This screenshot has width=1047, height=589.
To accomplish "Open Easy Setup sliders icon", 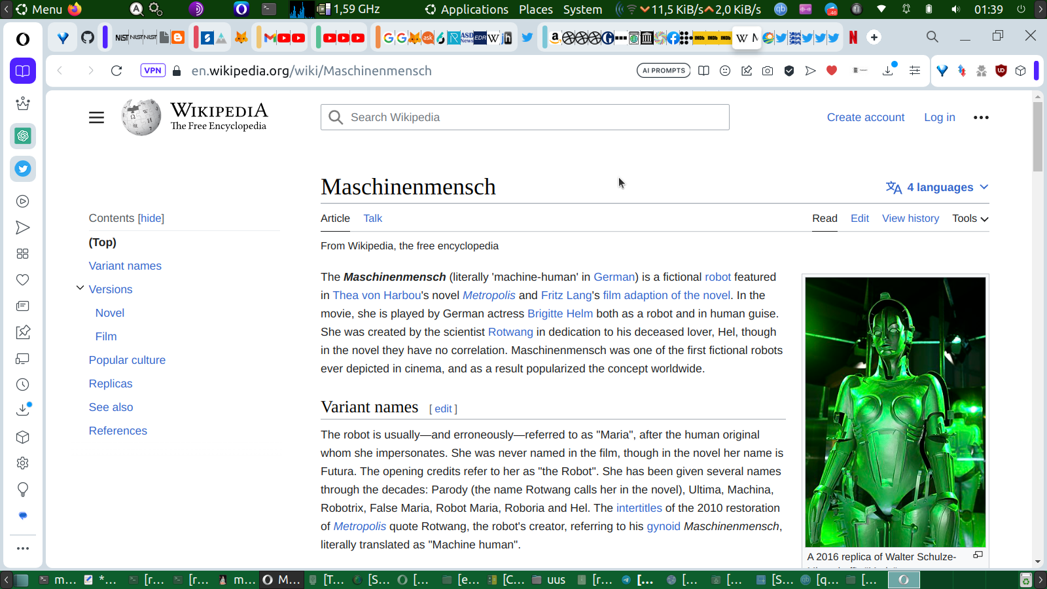I will [x=915, y=71].
